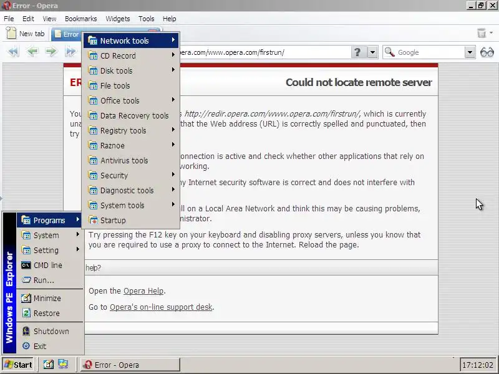Click the Exit power icon
The height and width of the screenshot is (374, 499).
pyautogui.click(x=26, y=346)
